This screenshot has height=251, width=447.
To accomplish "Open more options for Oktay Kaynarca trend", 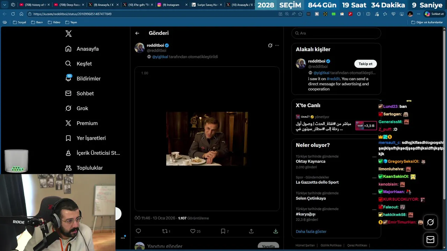I will 374,157.
